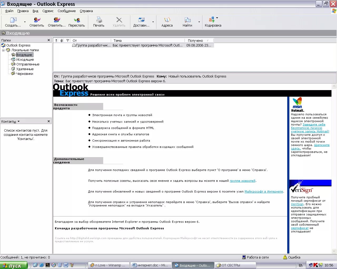The width and height of the screenshot is (337, 269).
Task: Open the Черновики folder
Action: pyautogui.click(x=25, y=74)
